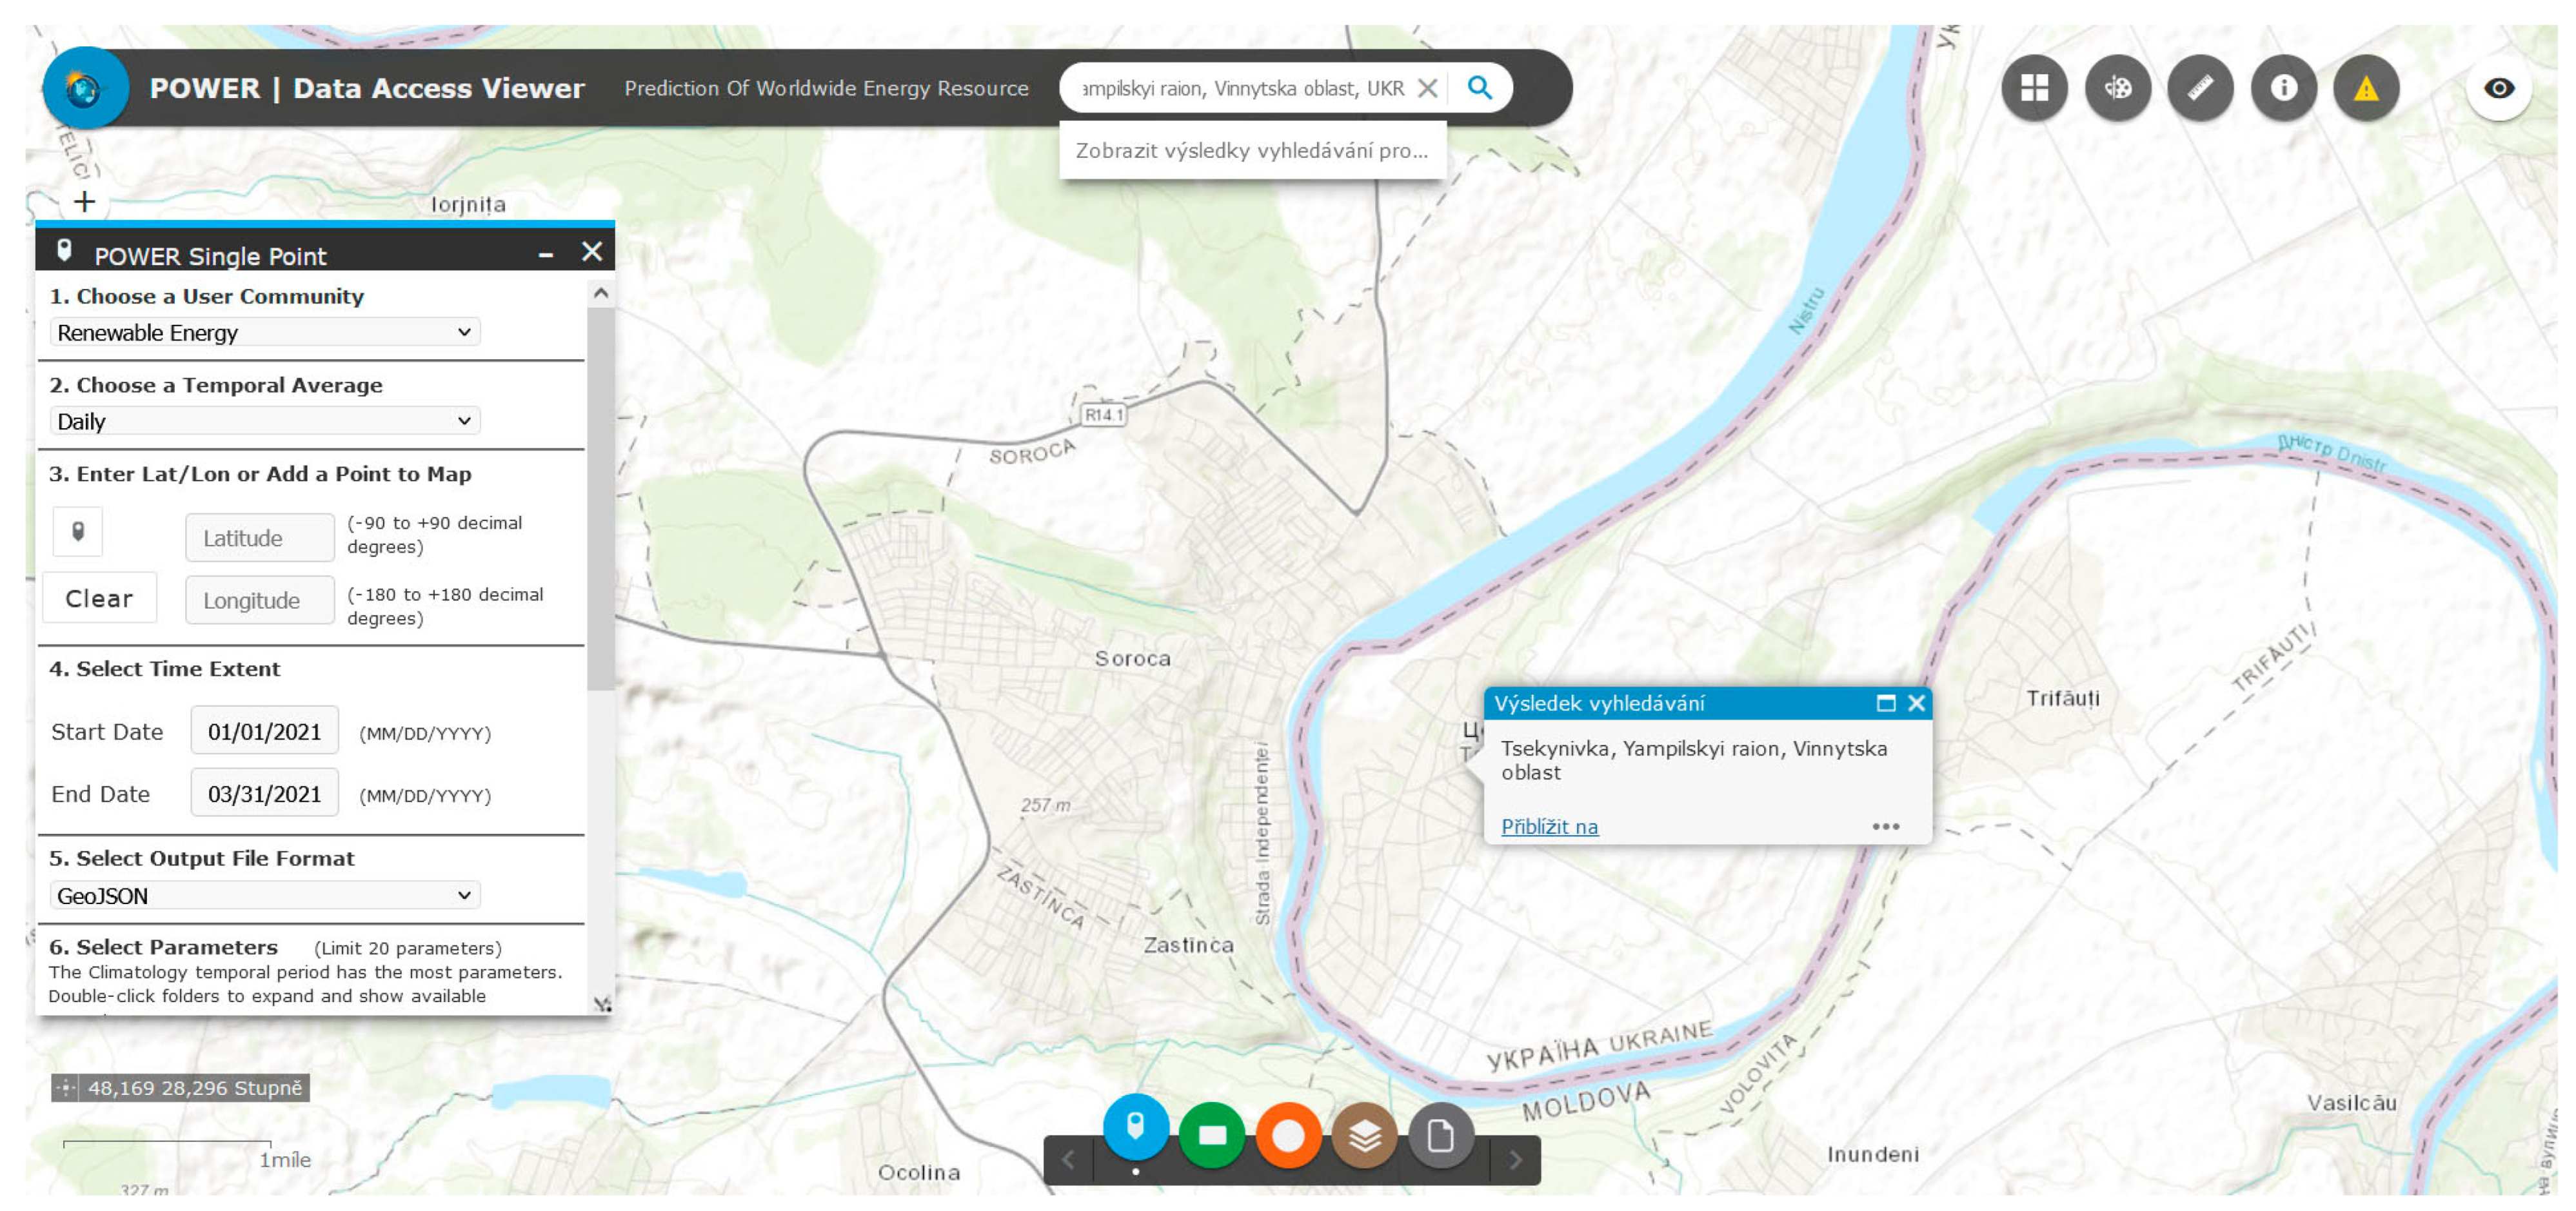Image resolution: width=2576 pixels, height=1211 pixels.
Task: Open the User Community dropdown
Action: coord(264,332)
